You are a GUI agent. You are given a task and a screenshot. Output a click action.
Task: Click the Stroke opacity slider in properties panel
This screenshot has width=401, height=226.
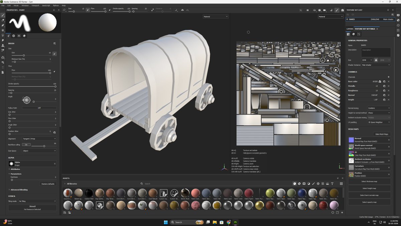(x=32, y=86)
